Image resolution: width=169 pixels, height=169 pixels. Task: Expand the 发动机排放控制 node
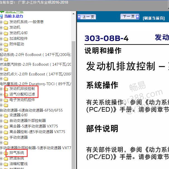coord(1,89)
